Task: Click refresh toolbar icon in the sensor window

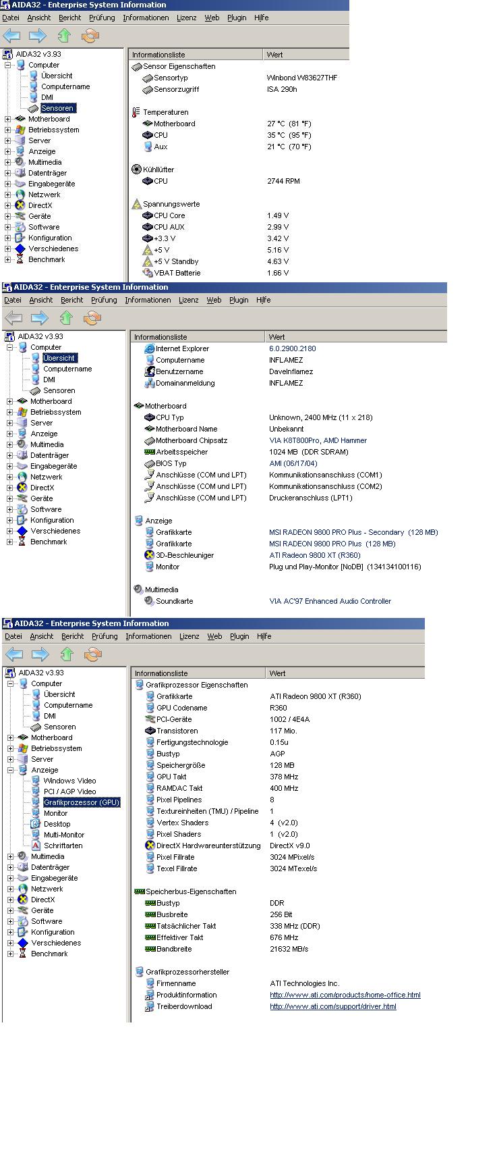Action: coord(90,36)
